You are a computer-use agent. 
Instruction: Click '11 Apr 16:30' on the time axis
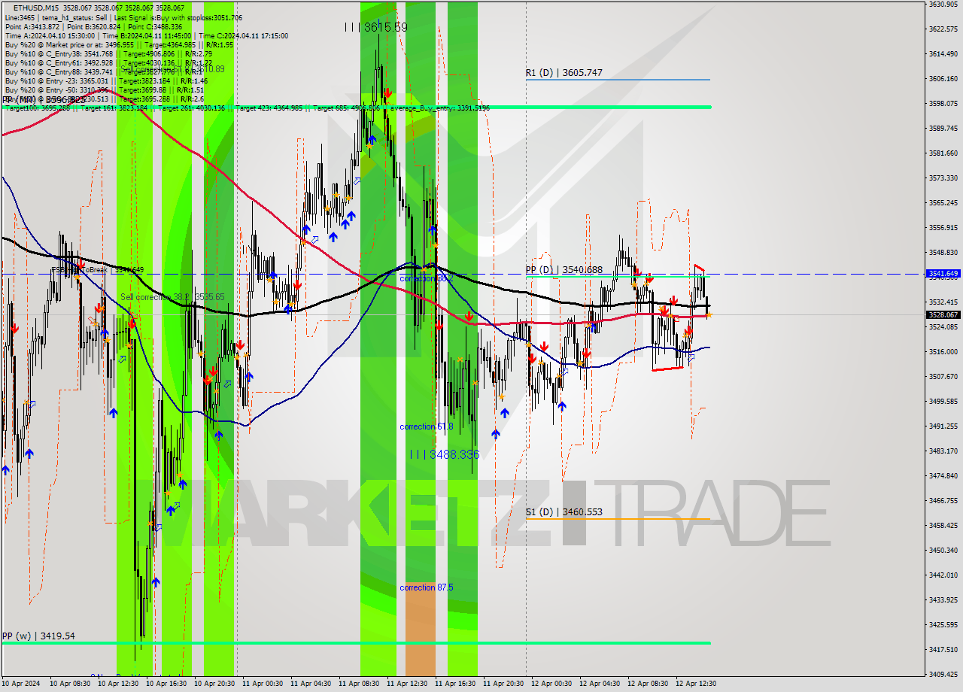455,684
